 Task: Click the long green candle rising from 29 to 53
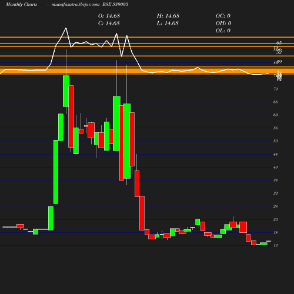pyautogui.click(x=56, y=172)
